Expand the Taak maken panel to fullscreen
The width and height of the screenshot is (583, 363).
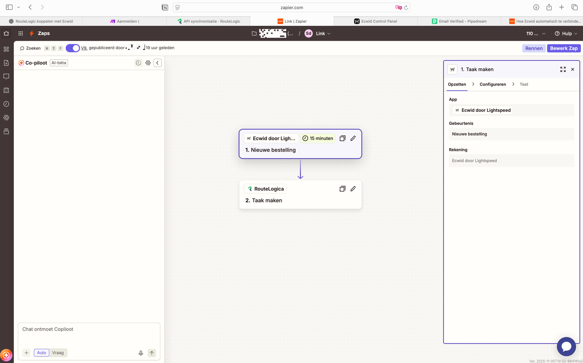click(563, 69)
